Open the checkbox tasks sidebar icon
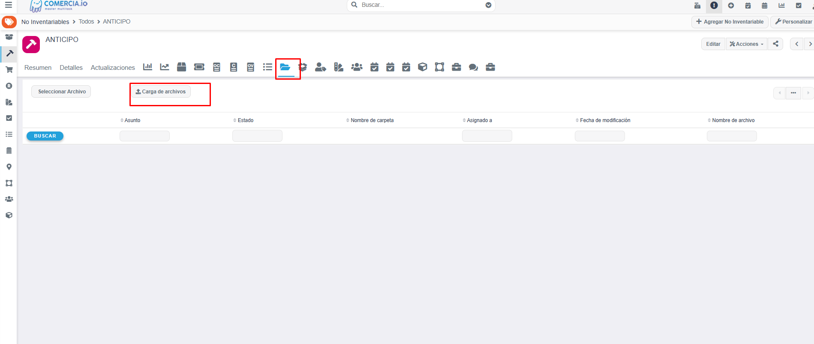 (x=9, y=118)
